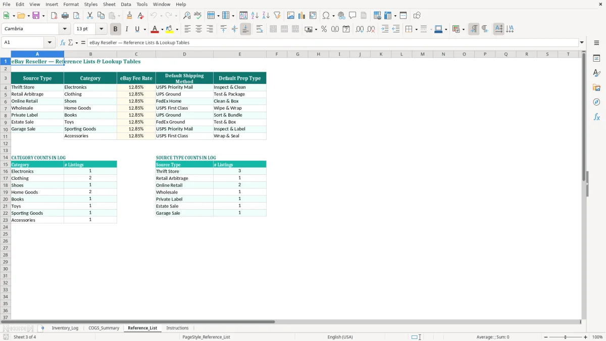Viewport: 606px width, 341px height.
Task: Cut the selection with the scissors icon
Action: click(90, 16)
